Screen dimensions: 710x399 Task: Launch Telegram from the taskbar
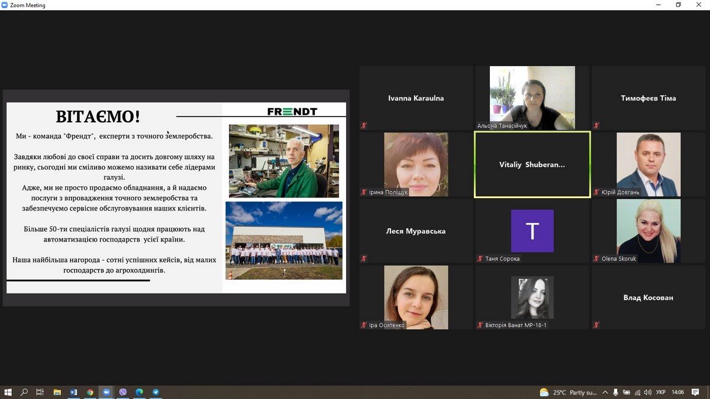click(156, 392)
